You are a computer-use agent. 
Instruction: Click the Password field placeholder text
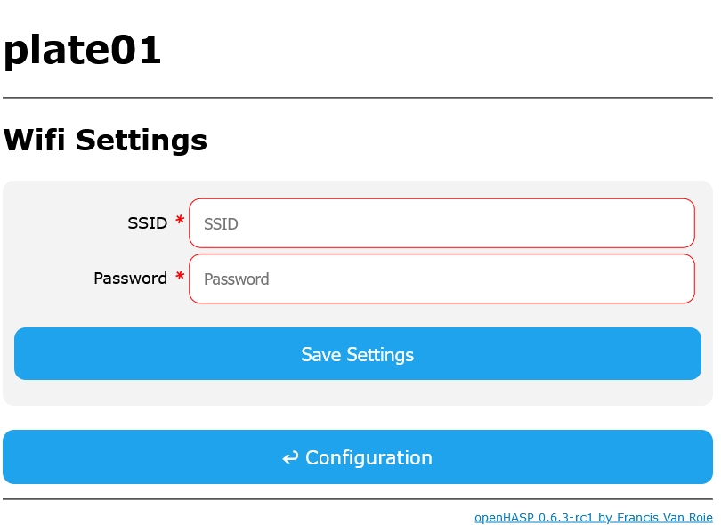point(236,279)
